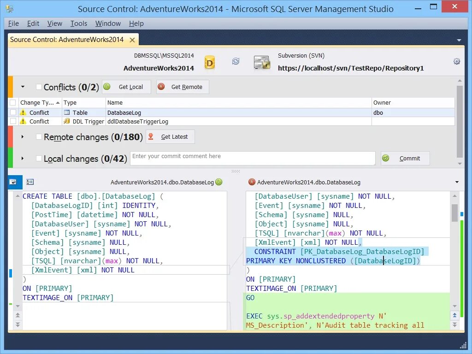Open the Tools menu
The width and height of the screenshot is (472, 354).
click(78, 24)
